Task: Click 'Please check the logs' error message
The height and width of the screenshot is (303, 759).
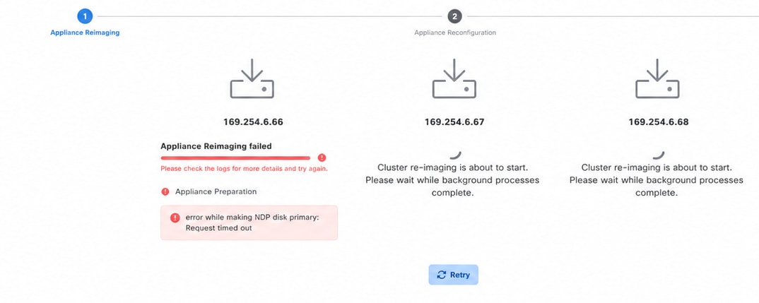Action: 244,169
